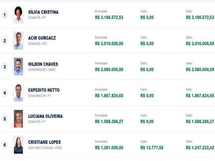Select the Arrecadado value R$ 3.186.572,53
Screen dimensions: 215x161
[109, 17]
